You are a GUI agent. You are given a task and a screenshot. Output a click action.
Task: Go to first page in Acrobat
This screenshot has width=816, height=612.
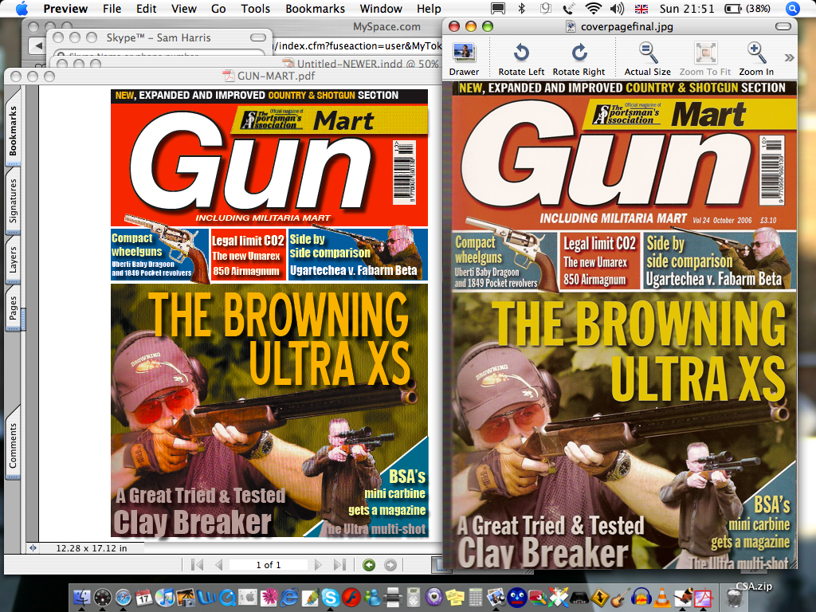[x=197, y=565]
